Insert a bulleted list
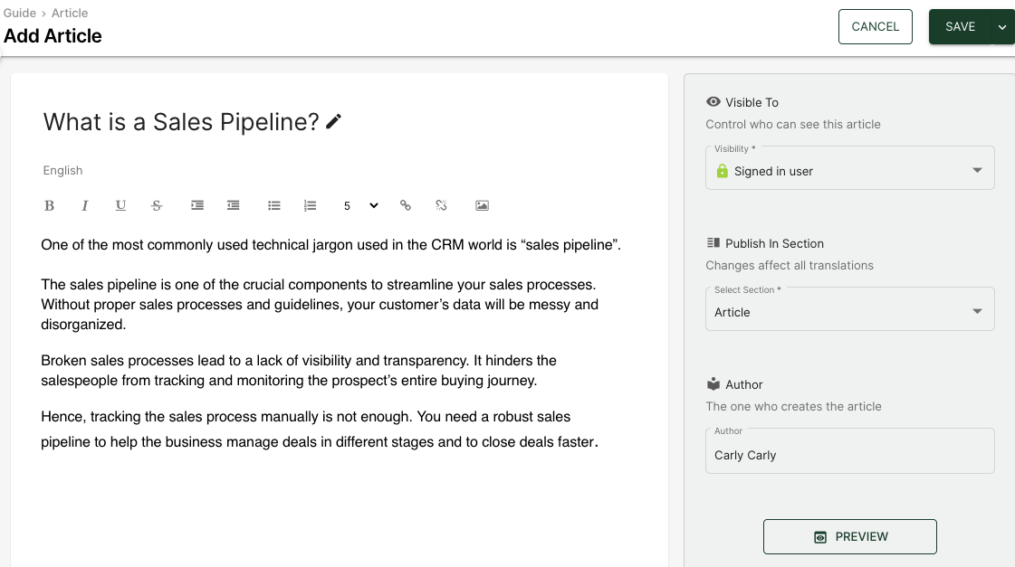 [273, 205]
